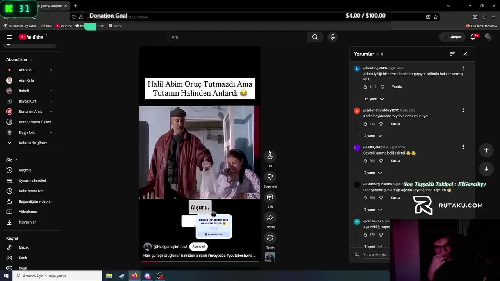Open the YouTube hamburger guide menu
500x281 pixels.
coord(9,37)
